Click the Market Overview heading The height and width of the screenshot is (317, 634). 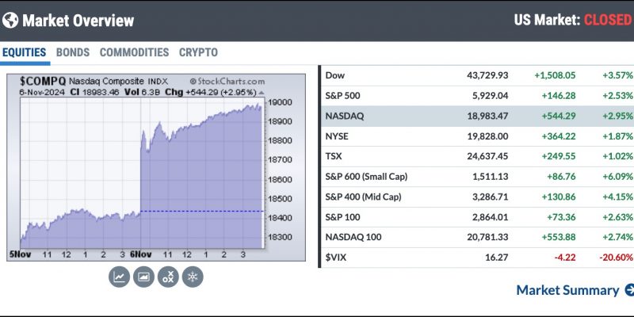click(x=78, y=21)
